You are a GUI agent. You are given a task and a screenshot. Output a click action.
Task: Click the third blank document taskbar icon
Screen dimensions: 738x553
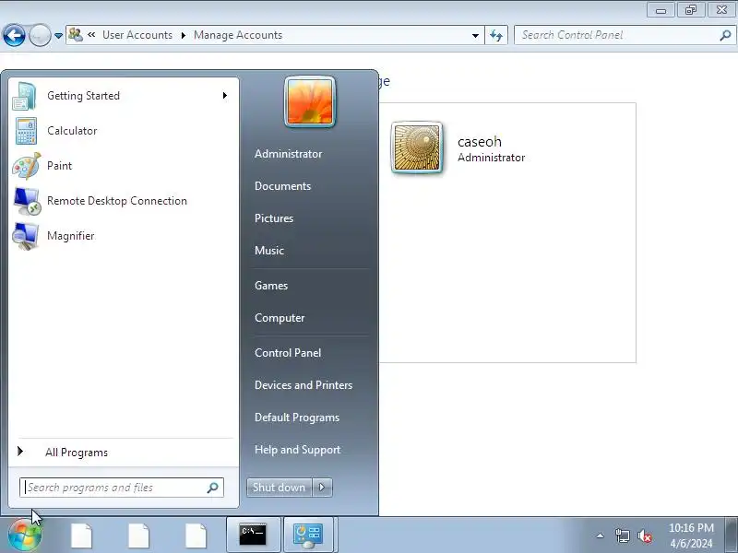click(196, 535)
